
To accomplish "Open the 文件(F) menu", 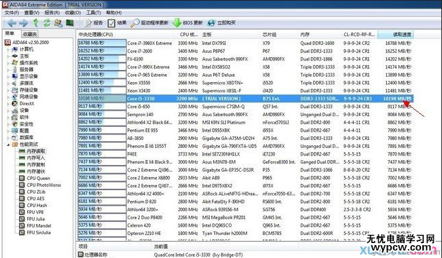I will tap(12, 13).
